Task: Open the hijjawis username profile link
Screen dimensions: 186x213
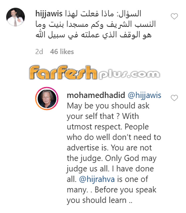Action: pos(49,14)
